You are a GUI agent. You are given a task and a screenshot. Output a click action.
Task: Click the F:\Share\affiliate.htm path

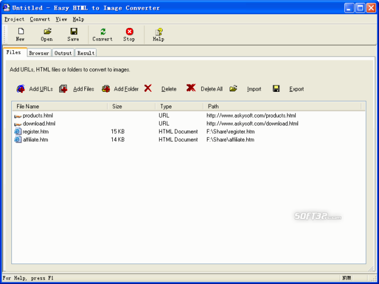pyautogui.click(x=230, y=140)
